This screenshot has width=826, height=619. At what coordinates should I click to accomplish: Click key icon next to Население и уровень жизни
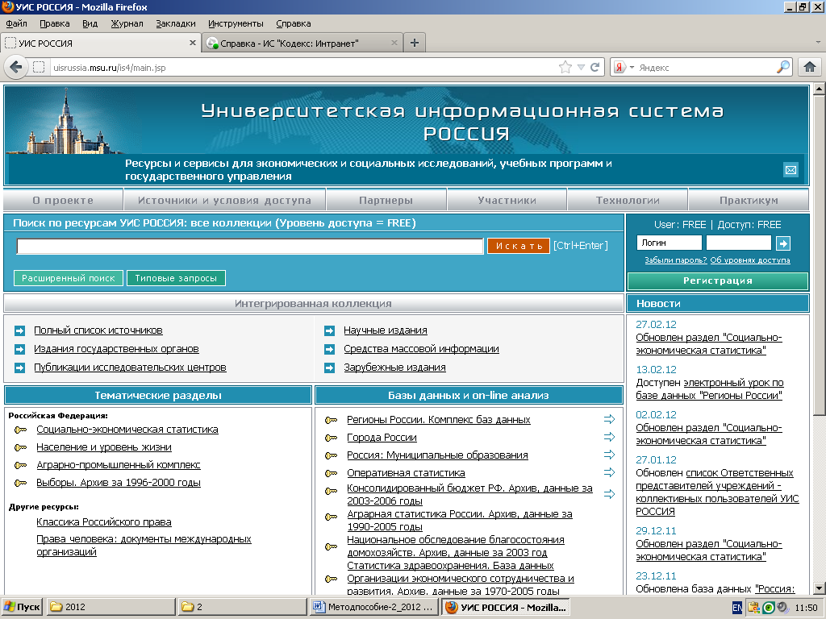point(20,447)
